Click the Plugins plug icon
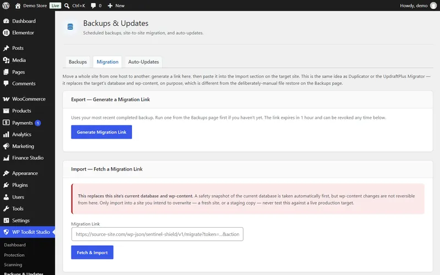This screenshot has width=440, height=275. point(6,185)
